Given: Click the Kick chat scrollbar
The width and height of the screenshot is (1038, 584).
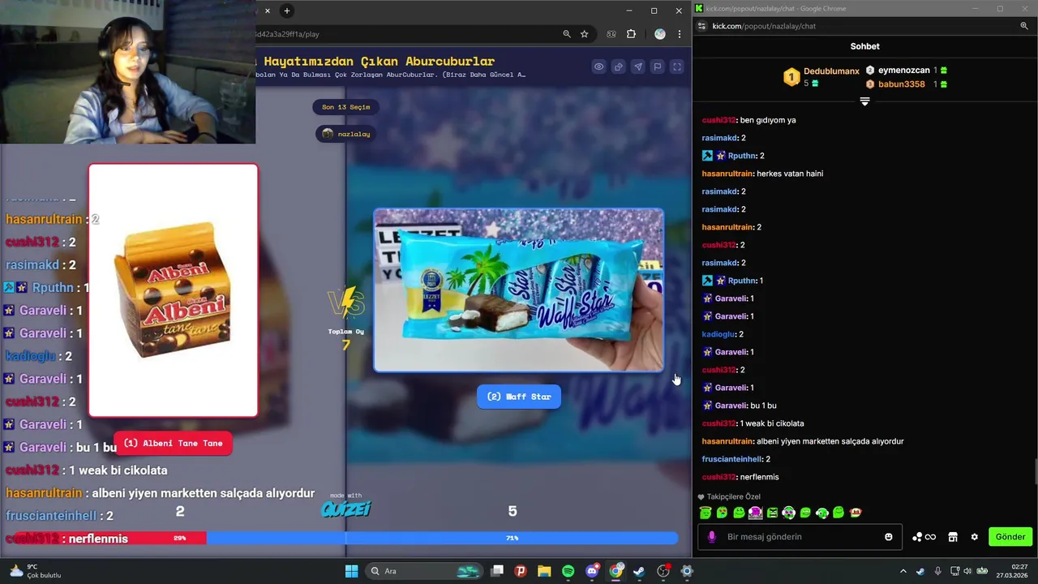Looking at the screenshot, I should 1035,470.
